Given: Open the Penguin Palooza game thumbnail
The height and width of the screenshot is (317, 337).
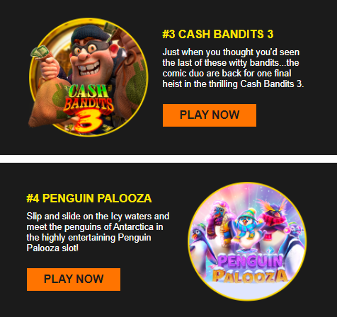Looking at the screenshot, I should click(247, 241).
